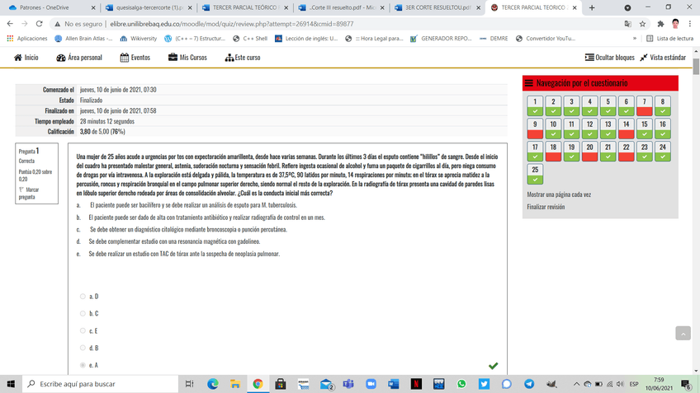
Task: Click Finalizar revisión link
Action: (546, 207)
